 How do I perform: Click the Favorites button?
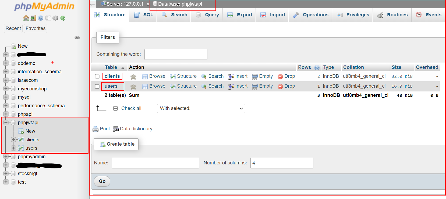point(36,28)
